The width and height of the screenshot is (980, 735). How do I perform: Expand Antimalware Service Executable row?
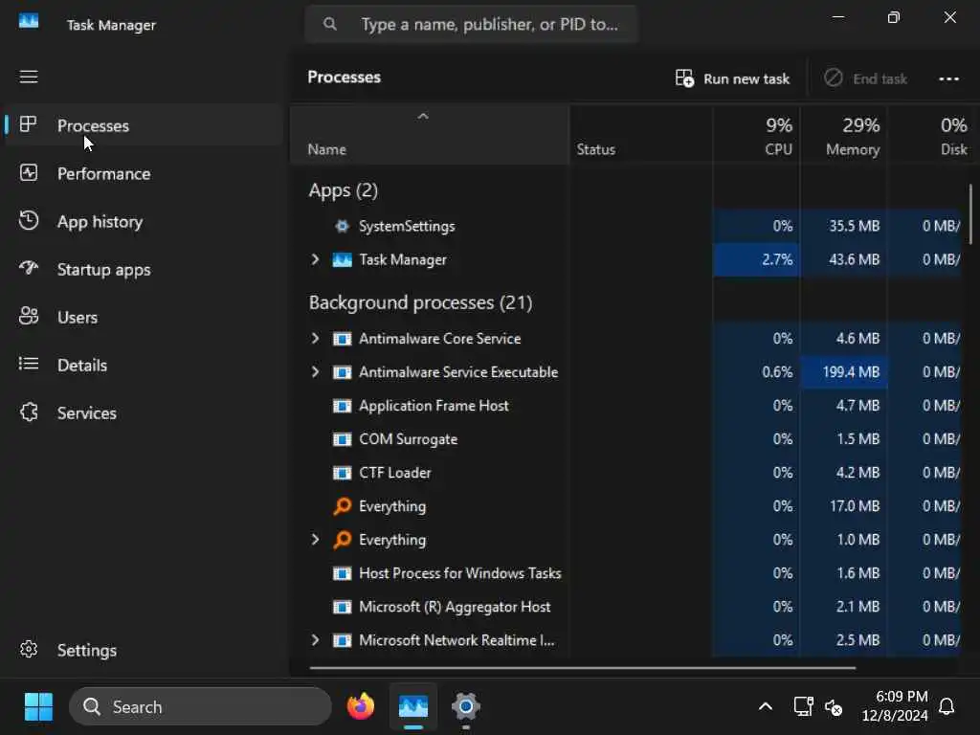point(315,372)
